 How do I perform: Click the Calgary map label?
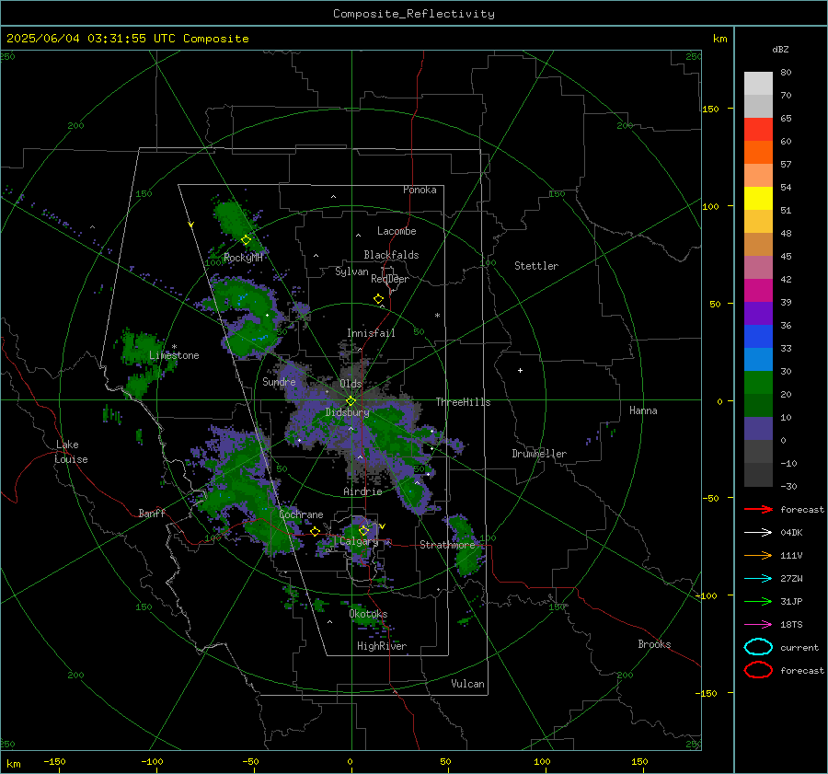pyautogui.click(x=359, y=541)
